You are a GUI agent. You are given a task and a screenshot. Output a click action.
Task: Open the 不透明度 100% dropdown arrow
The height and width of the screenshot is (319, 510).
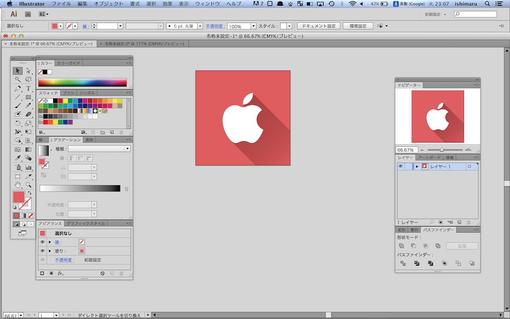[254, 26]
